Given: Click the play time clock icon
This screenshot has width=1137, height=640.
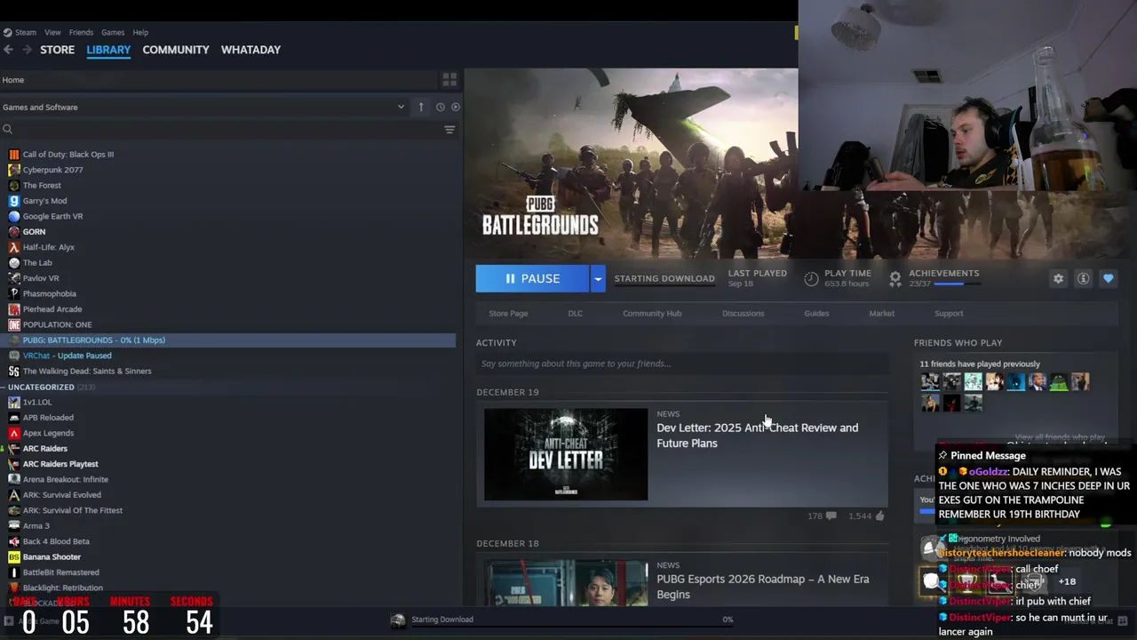Looking at the screenshot, I should [x=811, y=278].
